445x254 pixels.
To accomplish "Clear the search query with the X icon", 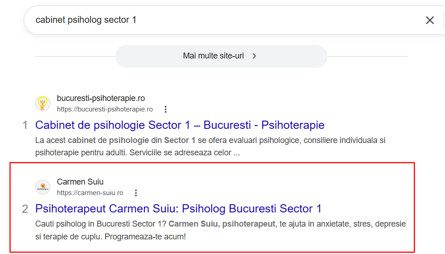I will point(429,20).
